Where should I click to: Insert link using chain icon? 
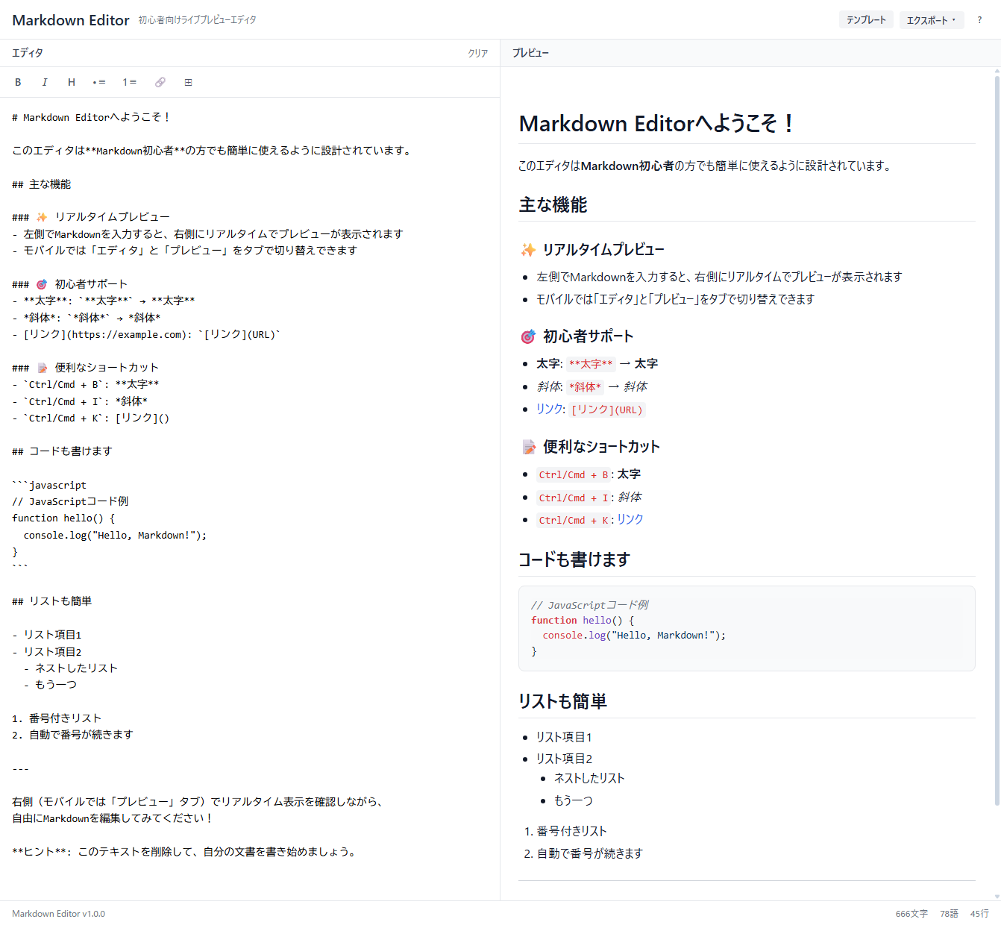pos(160,82)
